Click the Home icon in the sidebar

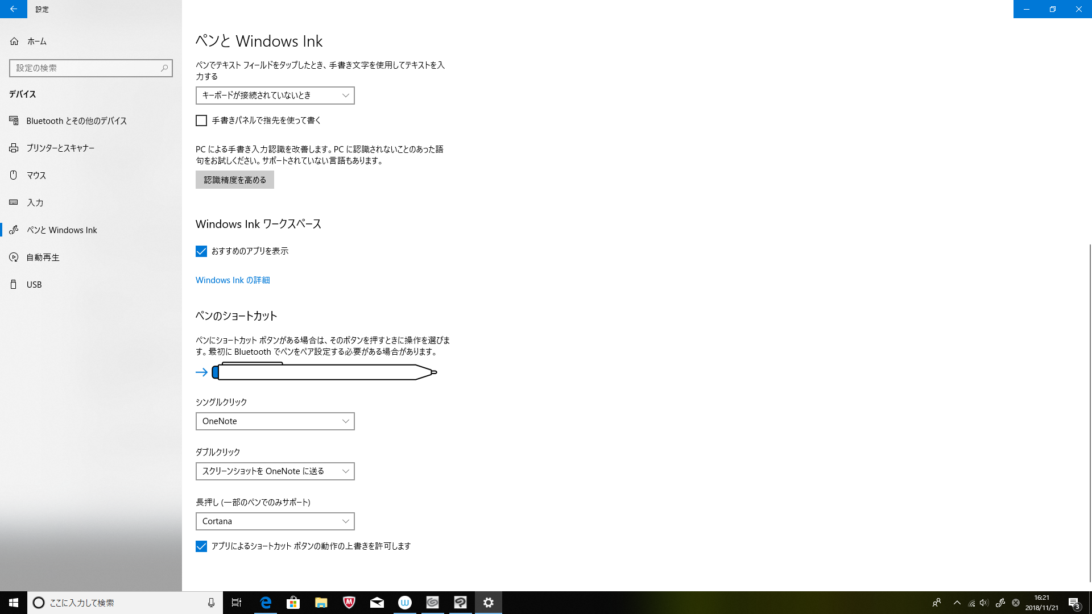tap(14, 42)
